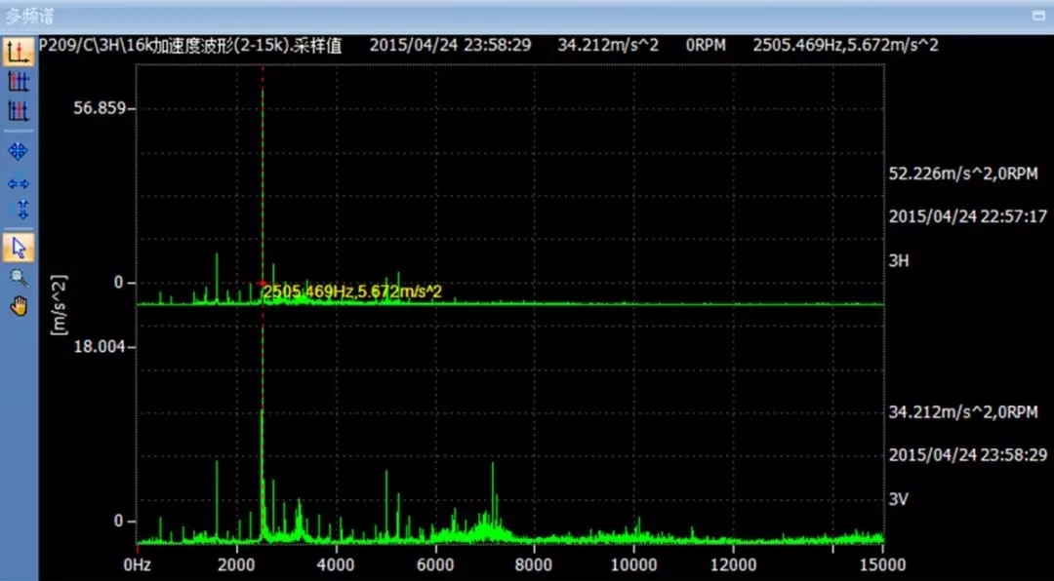
Task: Click the 多频谱 panel title
Action: pos(30,16)
